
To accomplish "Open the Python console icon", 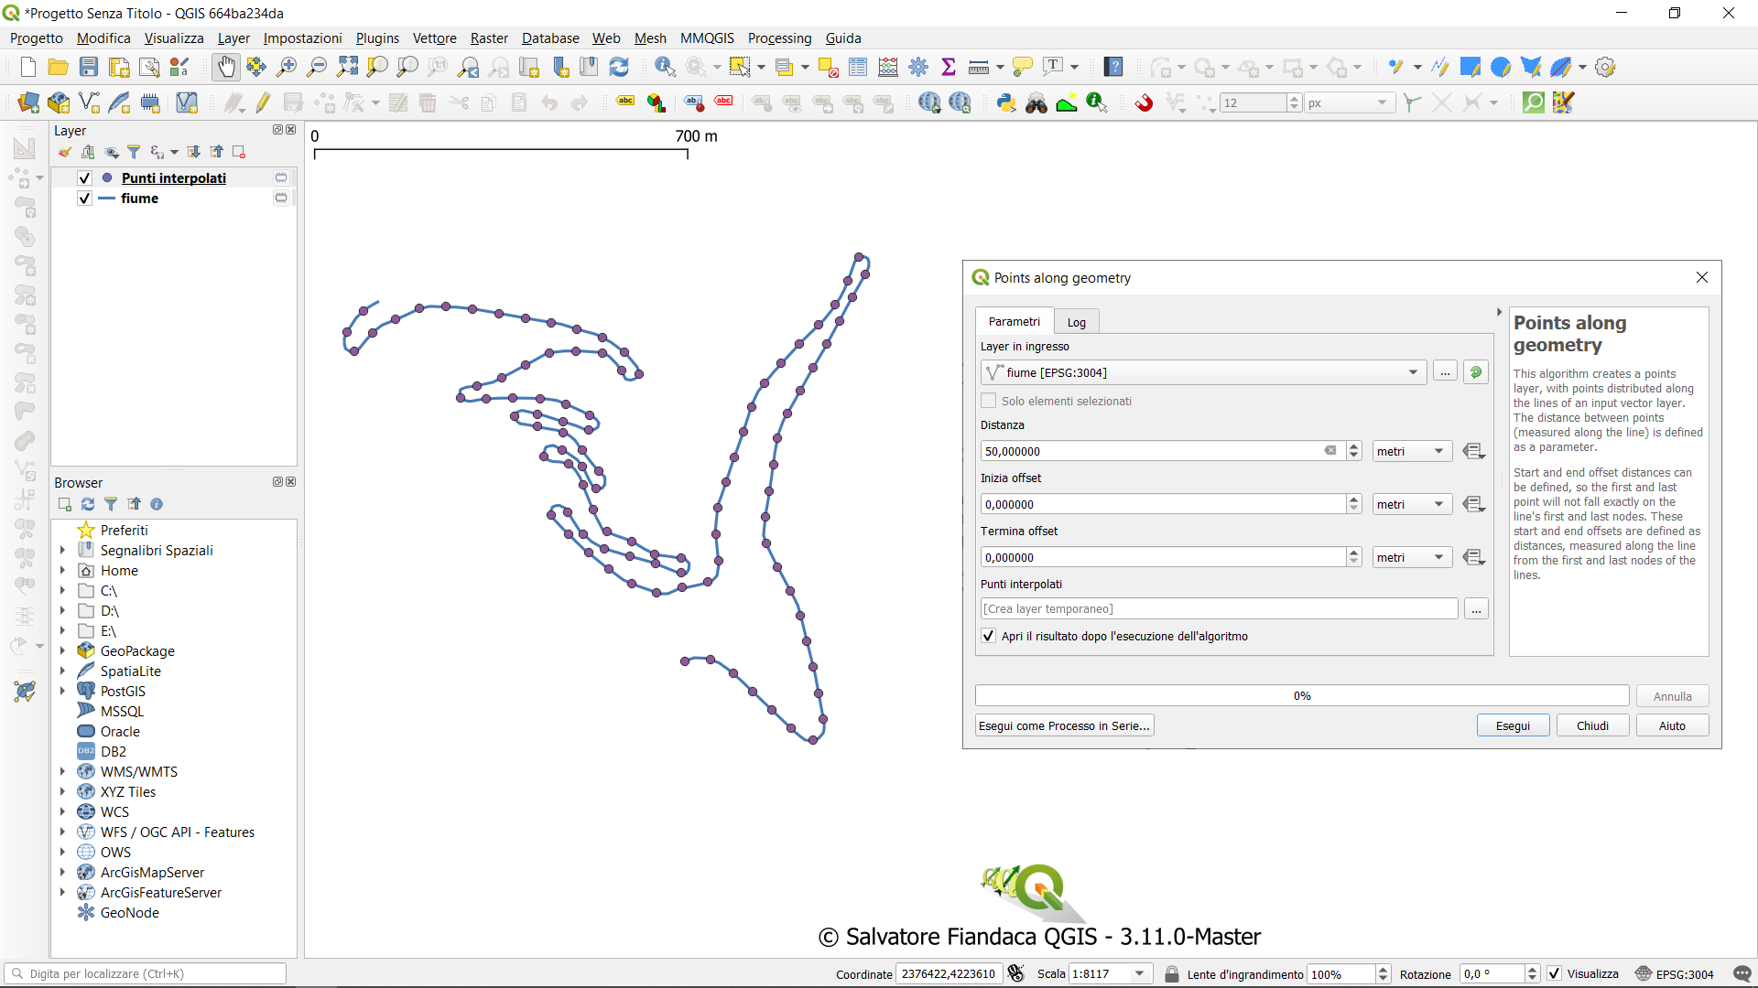I will pyautogui.click(x=1006, y=102).
